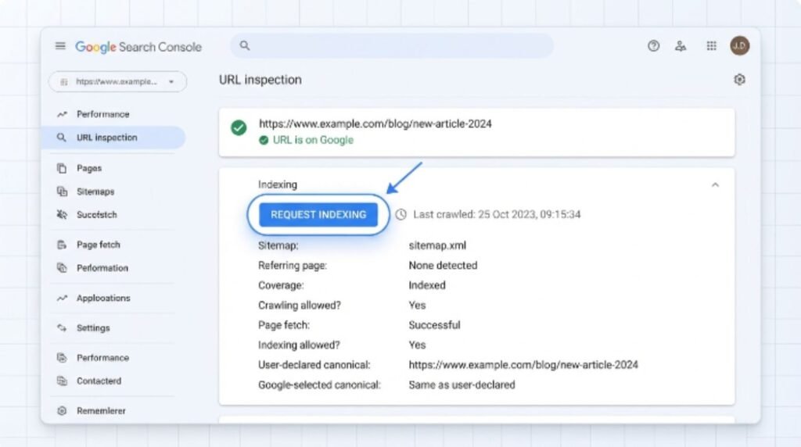801x447 pixels.
Task: Click the Page fetch icon in sidebar
Action: click(x=62, y=245)
